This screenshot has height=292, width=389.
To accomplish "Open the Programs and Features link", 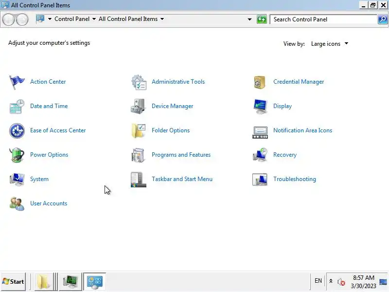I will [181, 155].
